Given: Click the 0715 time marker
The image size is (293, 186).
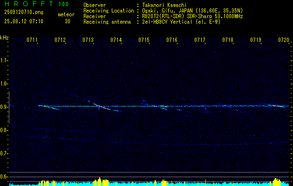Looking at the screenshot, I should pyautogui.click(x=144, y=40).
